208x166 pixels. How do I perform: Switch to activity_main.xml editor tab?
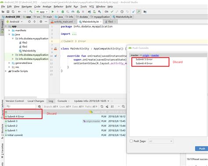click(63, 22)
